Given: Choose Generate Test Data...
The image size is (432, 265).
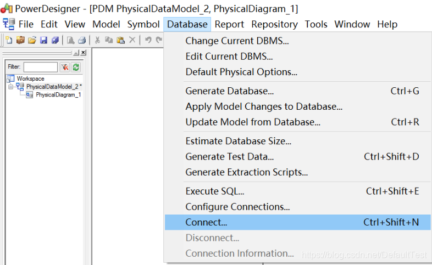Looking at the screenshot, I should [x=297, y=156].
